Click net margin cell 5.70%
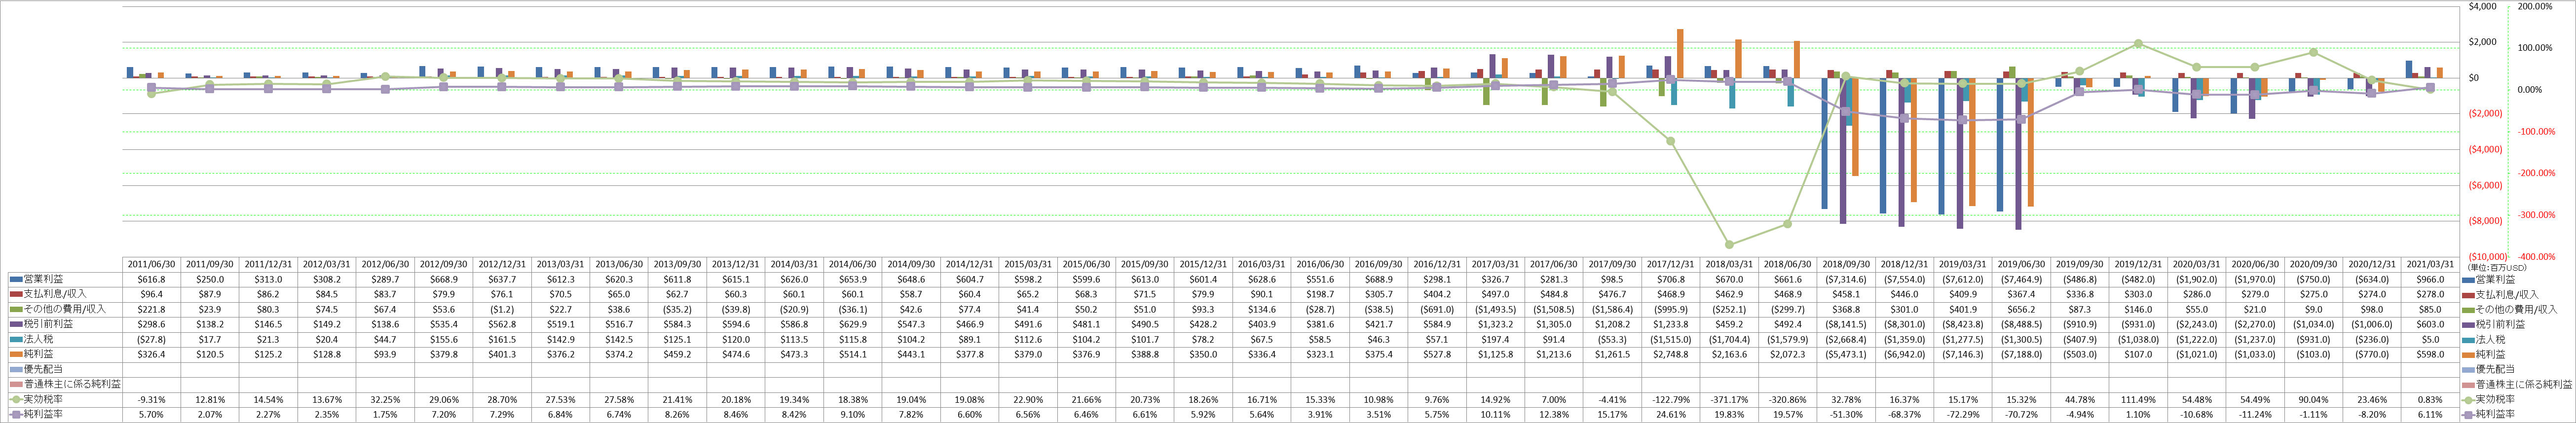Screen dimensions: 2576x423 coord(151,415)
